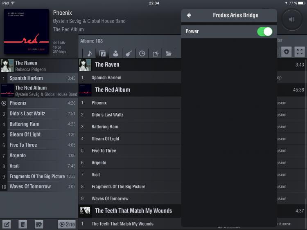This screenshot has width=307, height=230.
Task: Switch to the Songs note tab
Action: coord(89,54)
